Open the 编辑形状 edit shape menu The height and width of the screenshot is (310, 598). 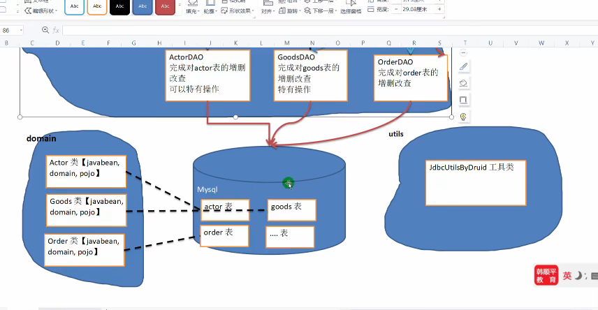pos(41,10)
